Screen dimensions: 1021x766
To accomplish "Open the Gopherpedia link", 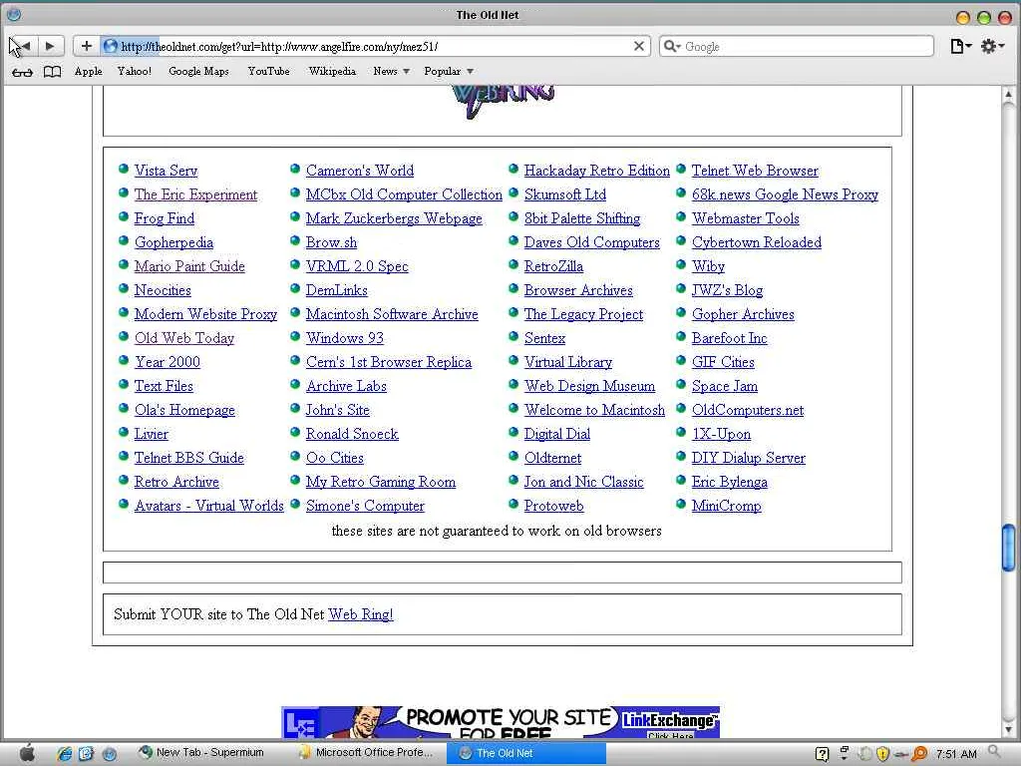I will (173, 242).
